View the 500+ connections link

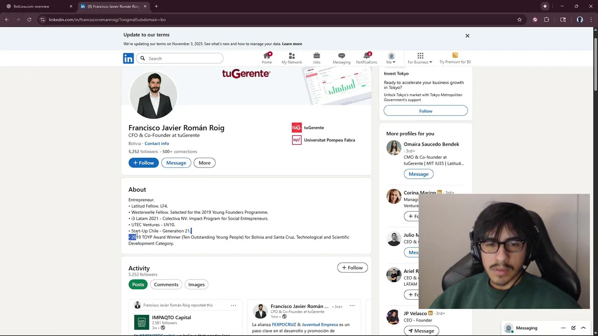point(180,152)
